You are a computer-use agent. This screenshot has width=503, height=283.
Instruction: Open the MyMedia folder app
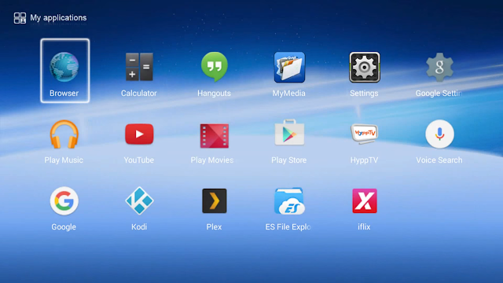289,67
